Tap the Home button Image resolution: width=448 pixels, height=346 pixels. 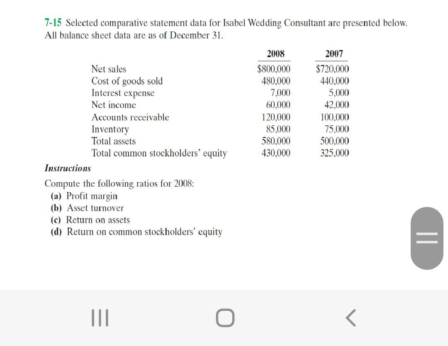click(224, 318)
